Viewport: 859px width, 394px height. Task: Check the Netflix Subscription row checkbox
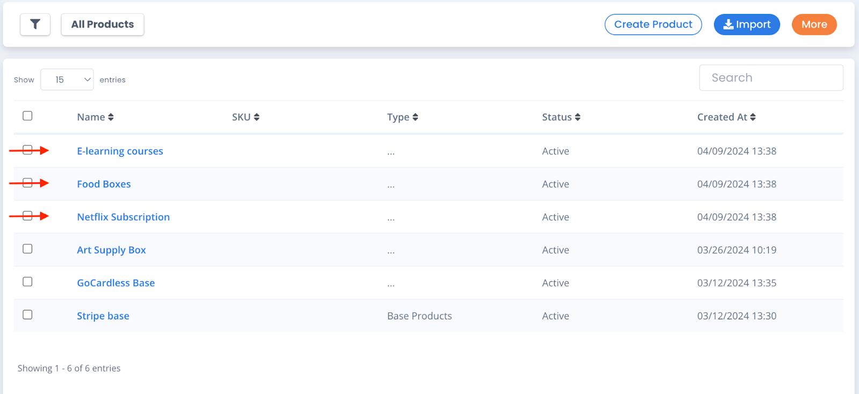tap(27, 216)
